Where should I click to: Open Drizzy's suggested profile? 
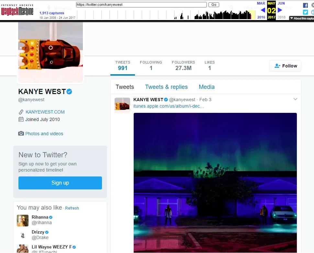[38, 232]
